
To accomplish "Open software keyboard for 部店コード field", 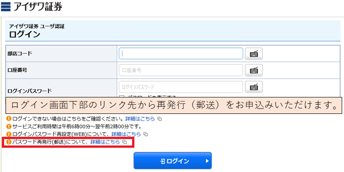I will [254, 54].
